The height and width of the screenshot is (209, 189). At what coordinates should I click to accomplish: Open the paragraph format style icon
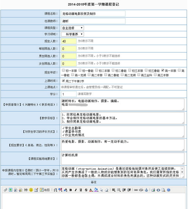coord(55,190)
